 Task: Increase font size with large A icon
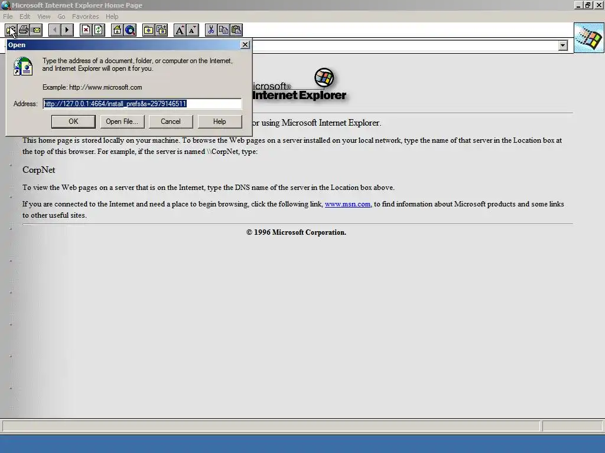pyautogui.click(x=180, y=30)
